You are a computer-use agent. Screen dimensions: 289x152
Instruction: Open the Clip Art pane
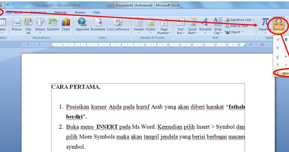pyautogui.click(x=28, y=26)
